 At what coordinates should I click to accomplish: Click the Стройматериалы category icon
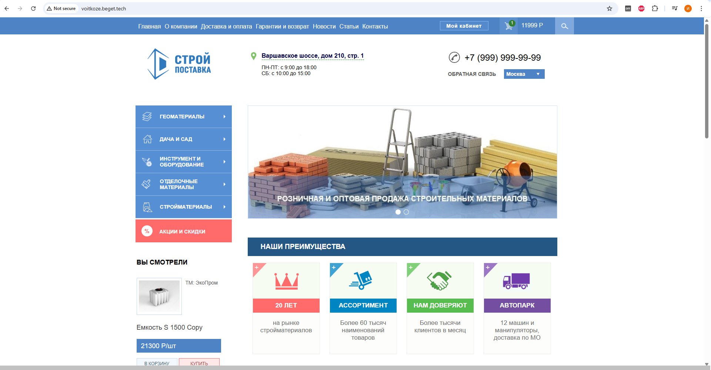[x=147, y=207]
